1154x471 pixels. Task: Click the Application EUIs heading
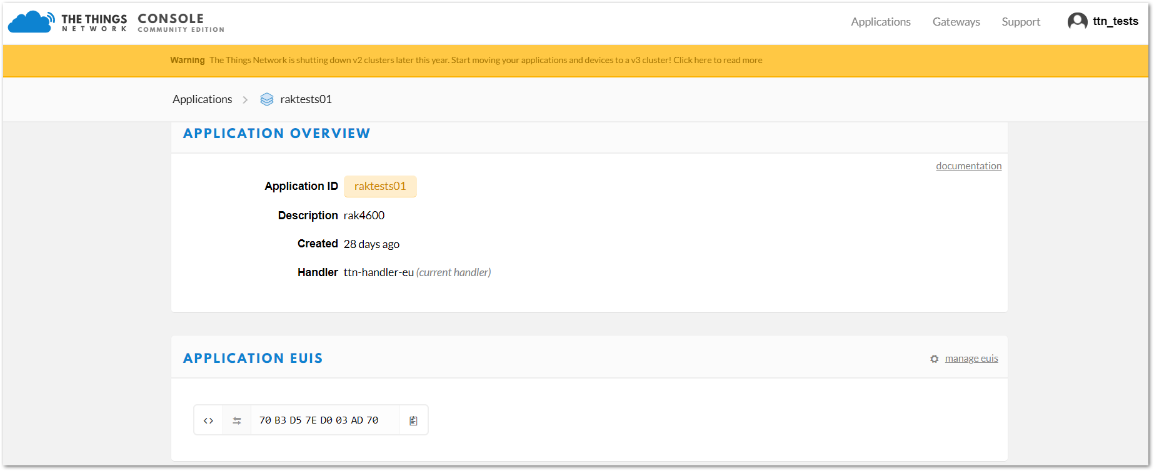click(x=253, y=359)
